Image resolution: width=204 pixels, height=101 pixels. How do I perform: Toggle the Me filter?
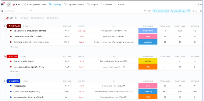195,11
